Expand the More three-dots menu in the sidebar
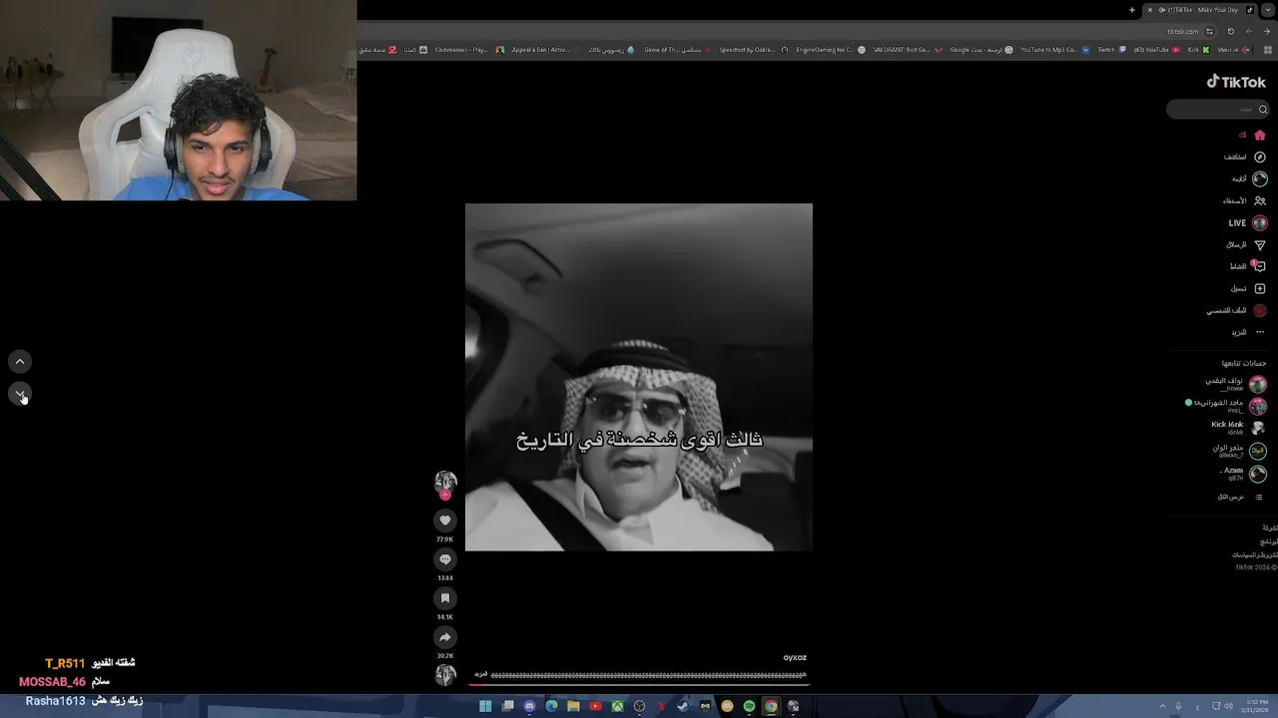The height and width of the screenshot is (718, 1278). coord(1249,332)
